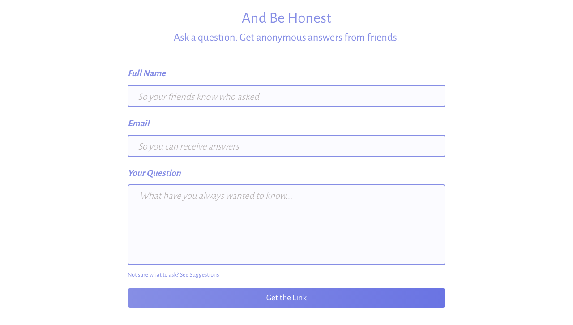Select the field with placeholder 'So your friends know who asked'

coord(286,96)
